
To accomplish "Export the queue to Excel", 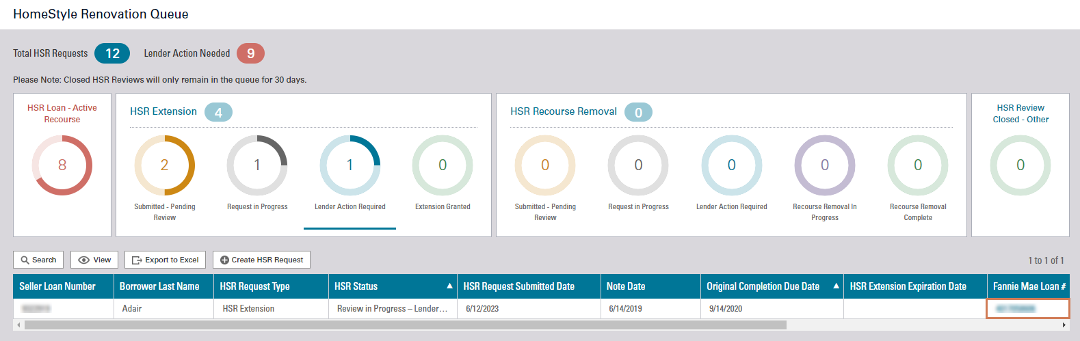I will coord(166,260).
